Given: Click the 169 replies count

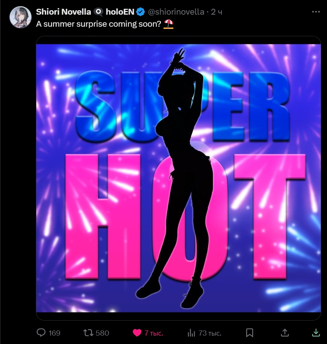Looking at the screenshot, I should 54,333.
